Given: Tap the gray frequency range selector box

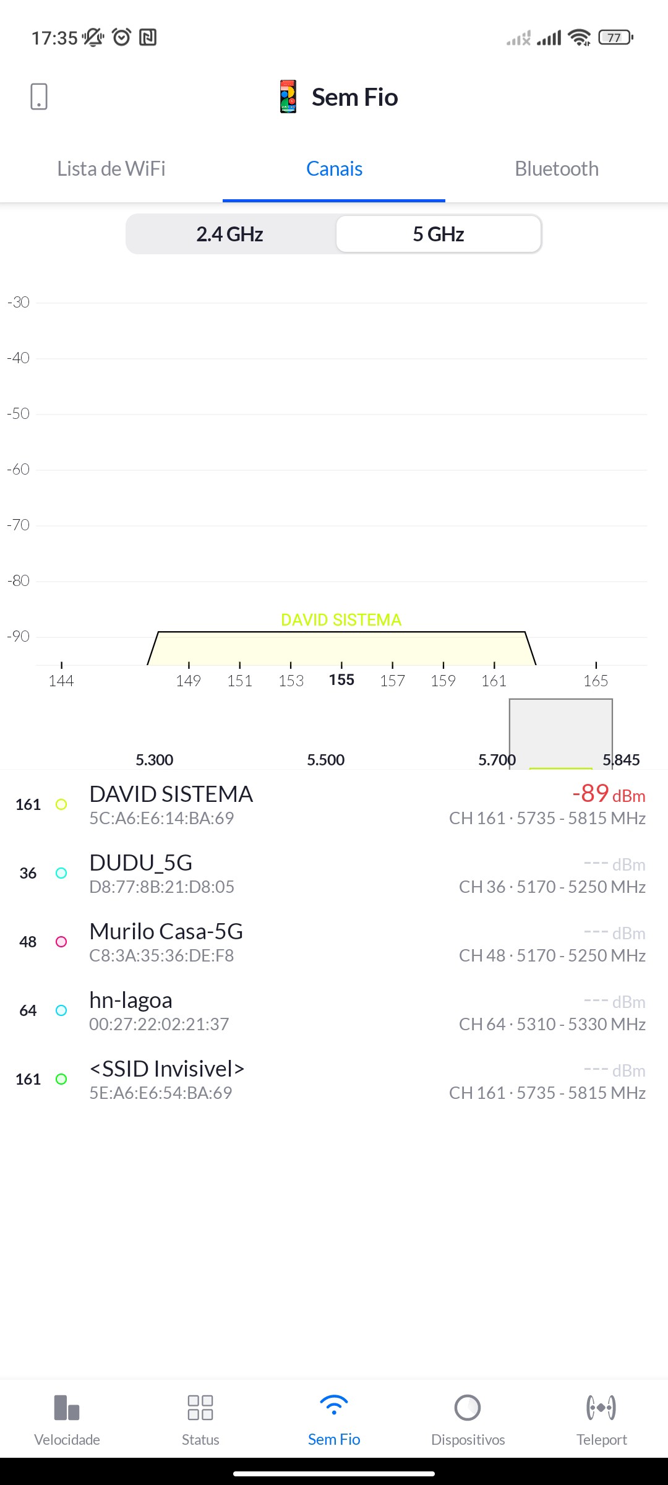Looking at the screenshot, I should click(560, 733).
